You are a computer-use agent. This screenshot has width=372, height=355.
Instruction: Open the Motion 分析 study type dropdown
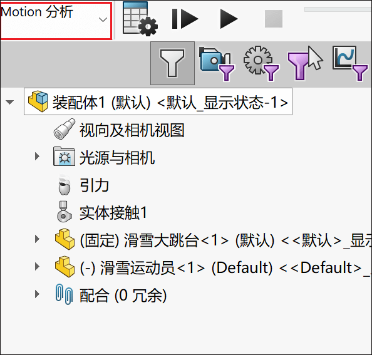[56, 21]
